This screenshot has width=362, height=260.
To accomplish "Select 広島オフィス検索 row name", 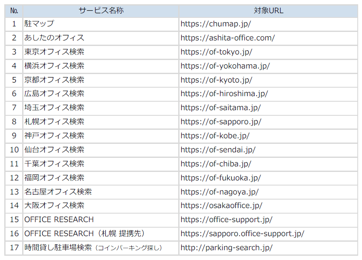I will point(54,94).
